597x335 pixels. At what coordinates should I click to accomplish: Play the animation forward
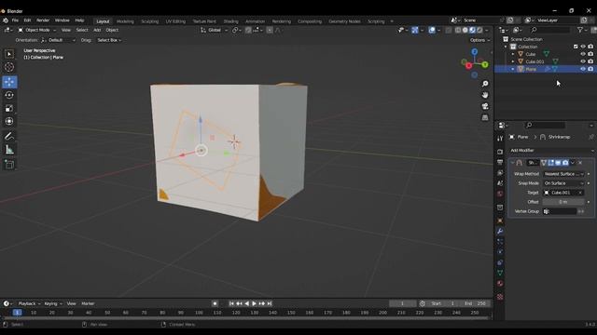click(254, 303)
